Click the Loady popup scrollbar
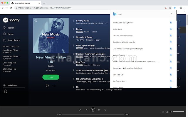 [x=176, y=16]
